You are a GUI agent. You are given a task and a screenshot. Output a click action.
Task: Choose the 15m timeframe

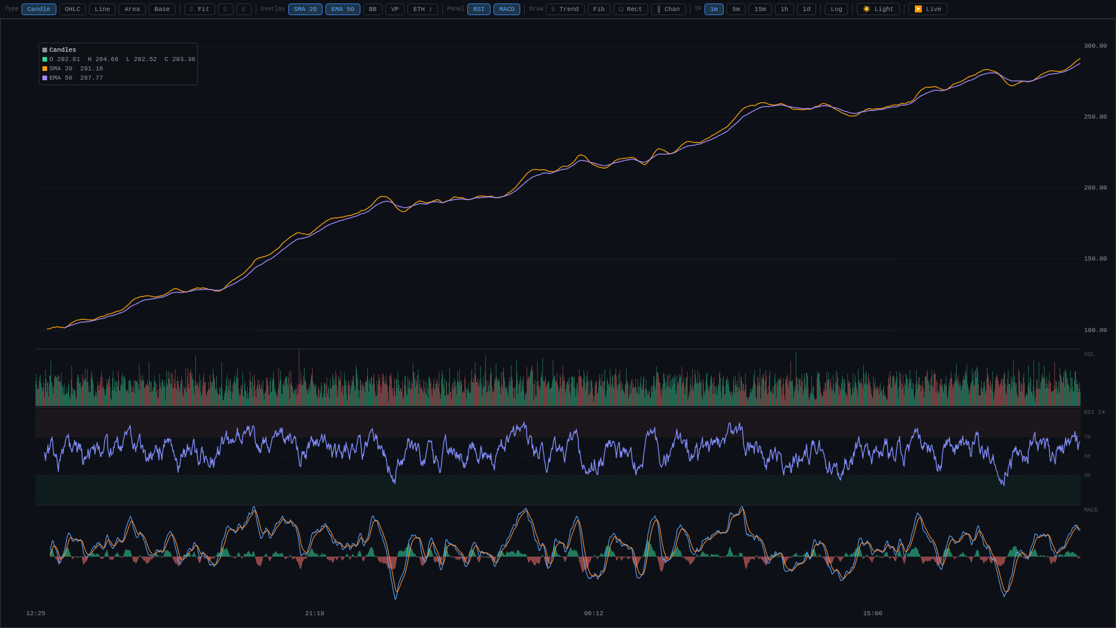[760, 9]
